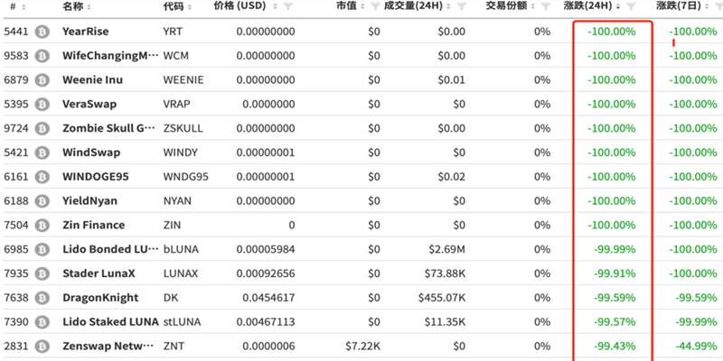Image resolution: width=723 pixels, height=361 pixels.
Task: Open the YieldNyan coin page
Action: tap(89, 200)
